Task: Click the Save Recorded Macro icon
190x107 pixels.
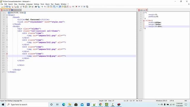Action: tap(87, 7)
